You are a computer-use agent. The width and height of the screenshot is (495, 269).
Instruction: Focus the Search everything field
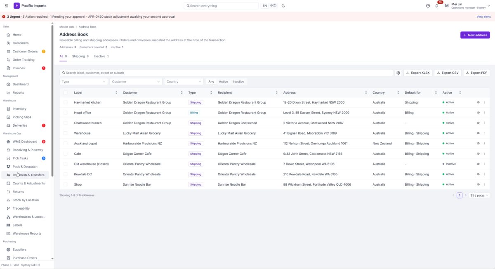[x=221, y=6]
